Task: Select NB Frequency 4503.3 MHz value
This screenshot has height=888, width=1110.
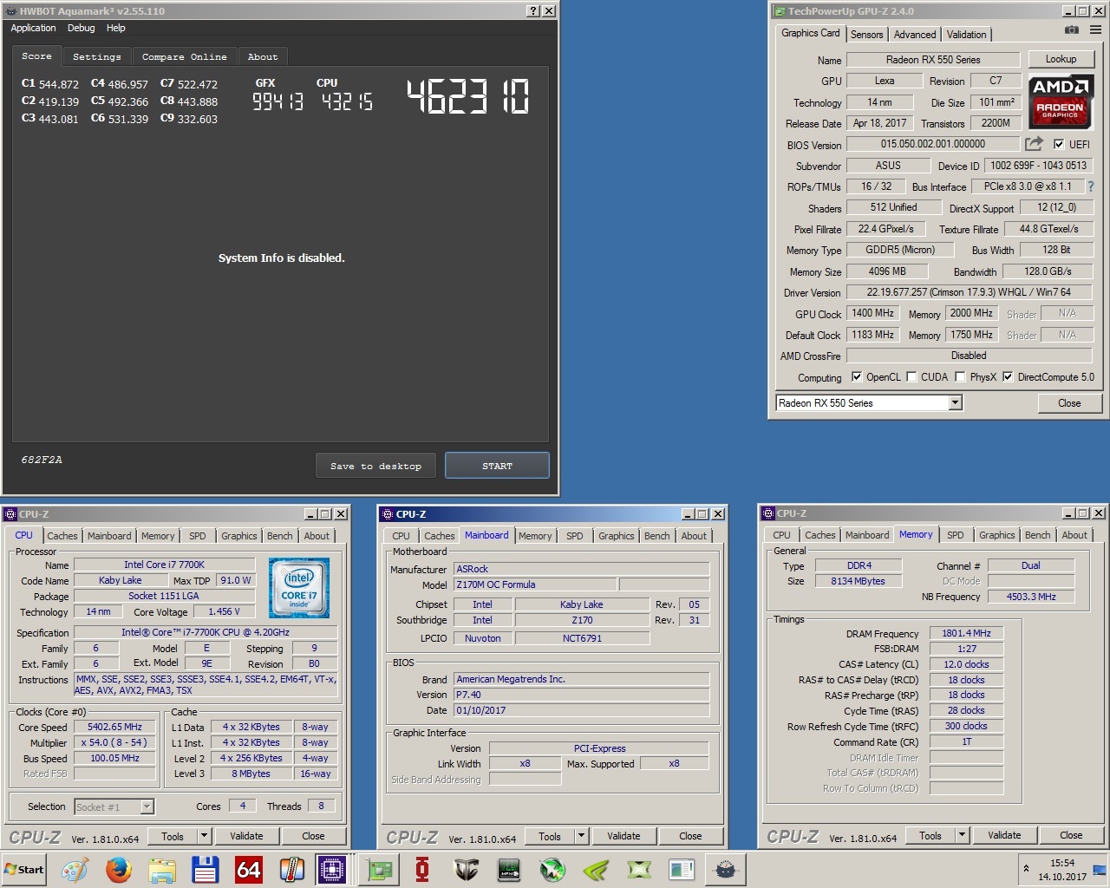Action: click(x=1031, y=597)
